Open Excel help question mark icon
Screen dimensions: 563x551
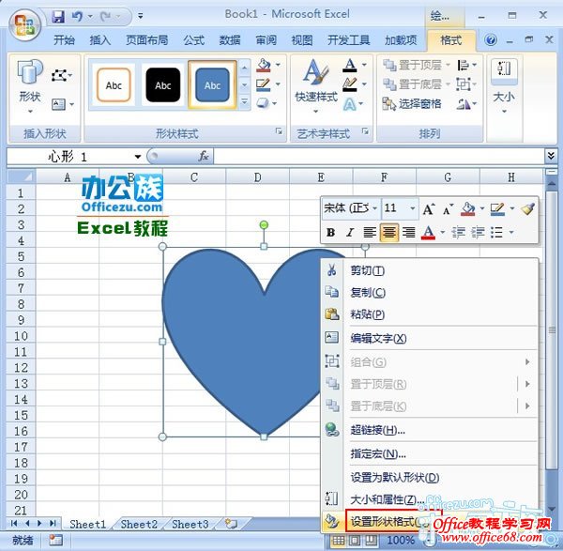491,39
